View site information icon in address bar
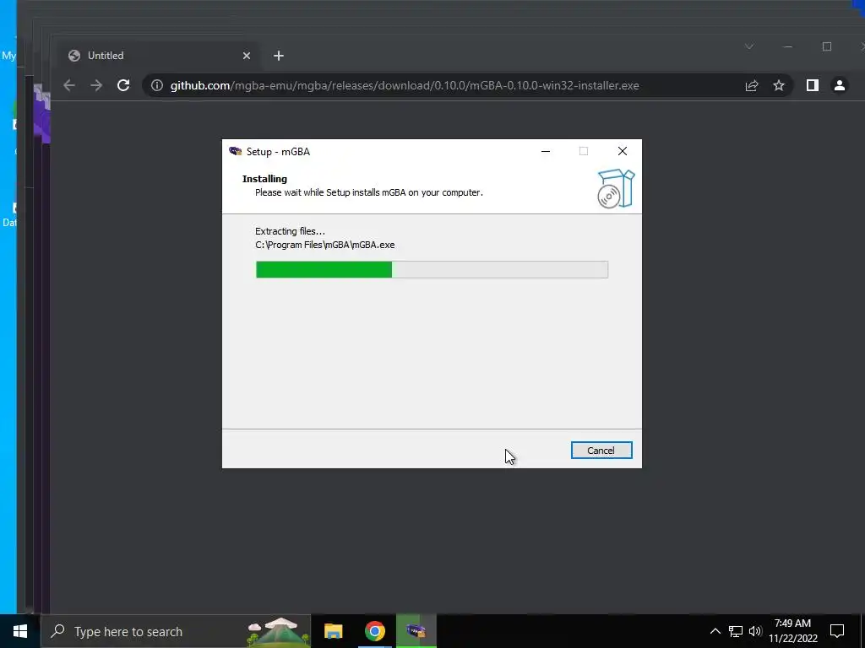This screenshot has height=648, width=865. pos(157,85)
